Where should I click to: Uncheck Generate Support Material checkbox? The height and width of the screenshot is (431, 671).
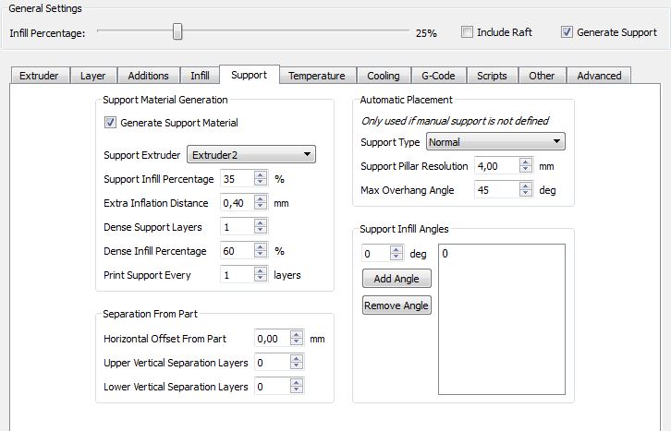(x=111, y=123)
